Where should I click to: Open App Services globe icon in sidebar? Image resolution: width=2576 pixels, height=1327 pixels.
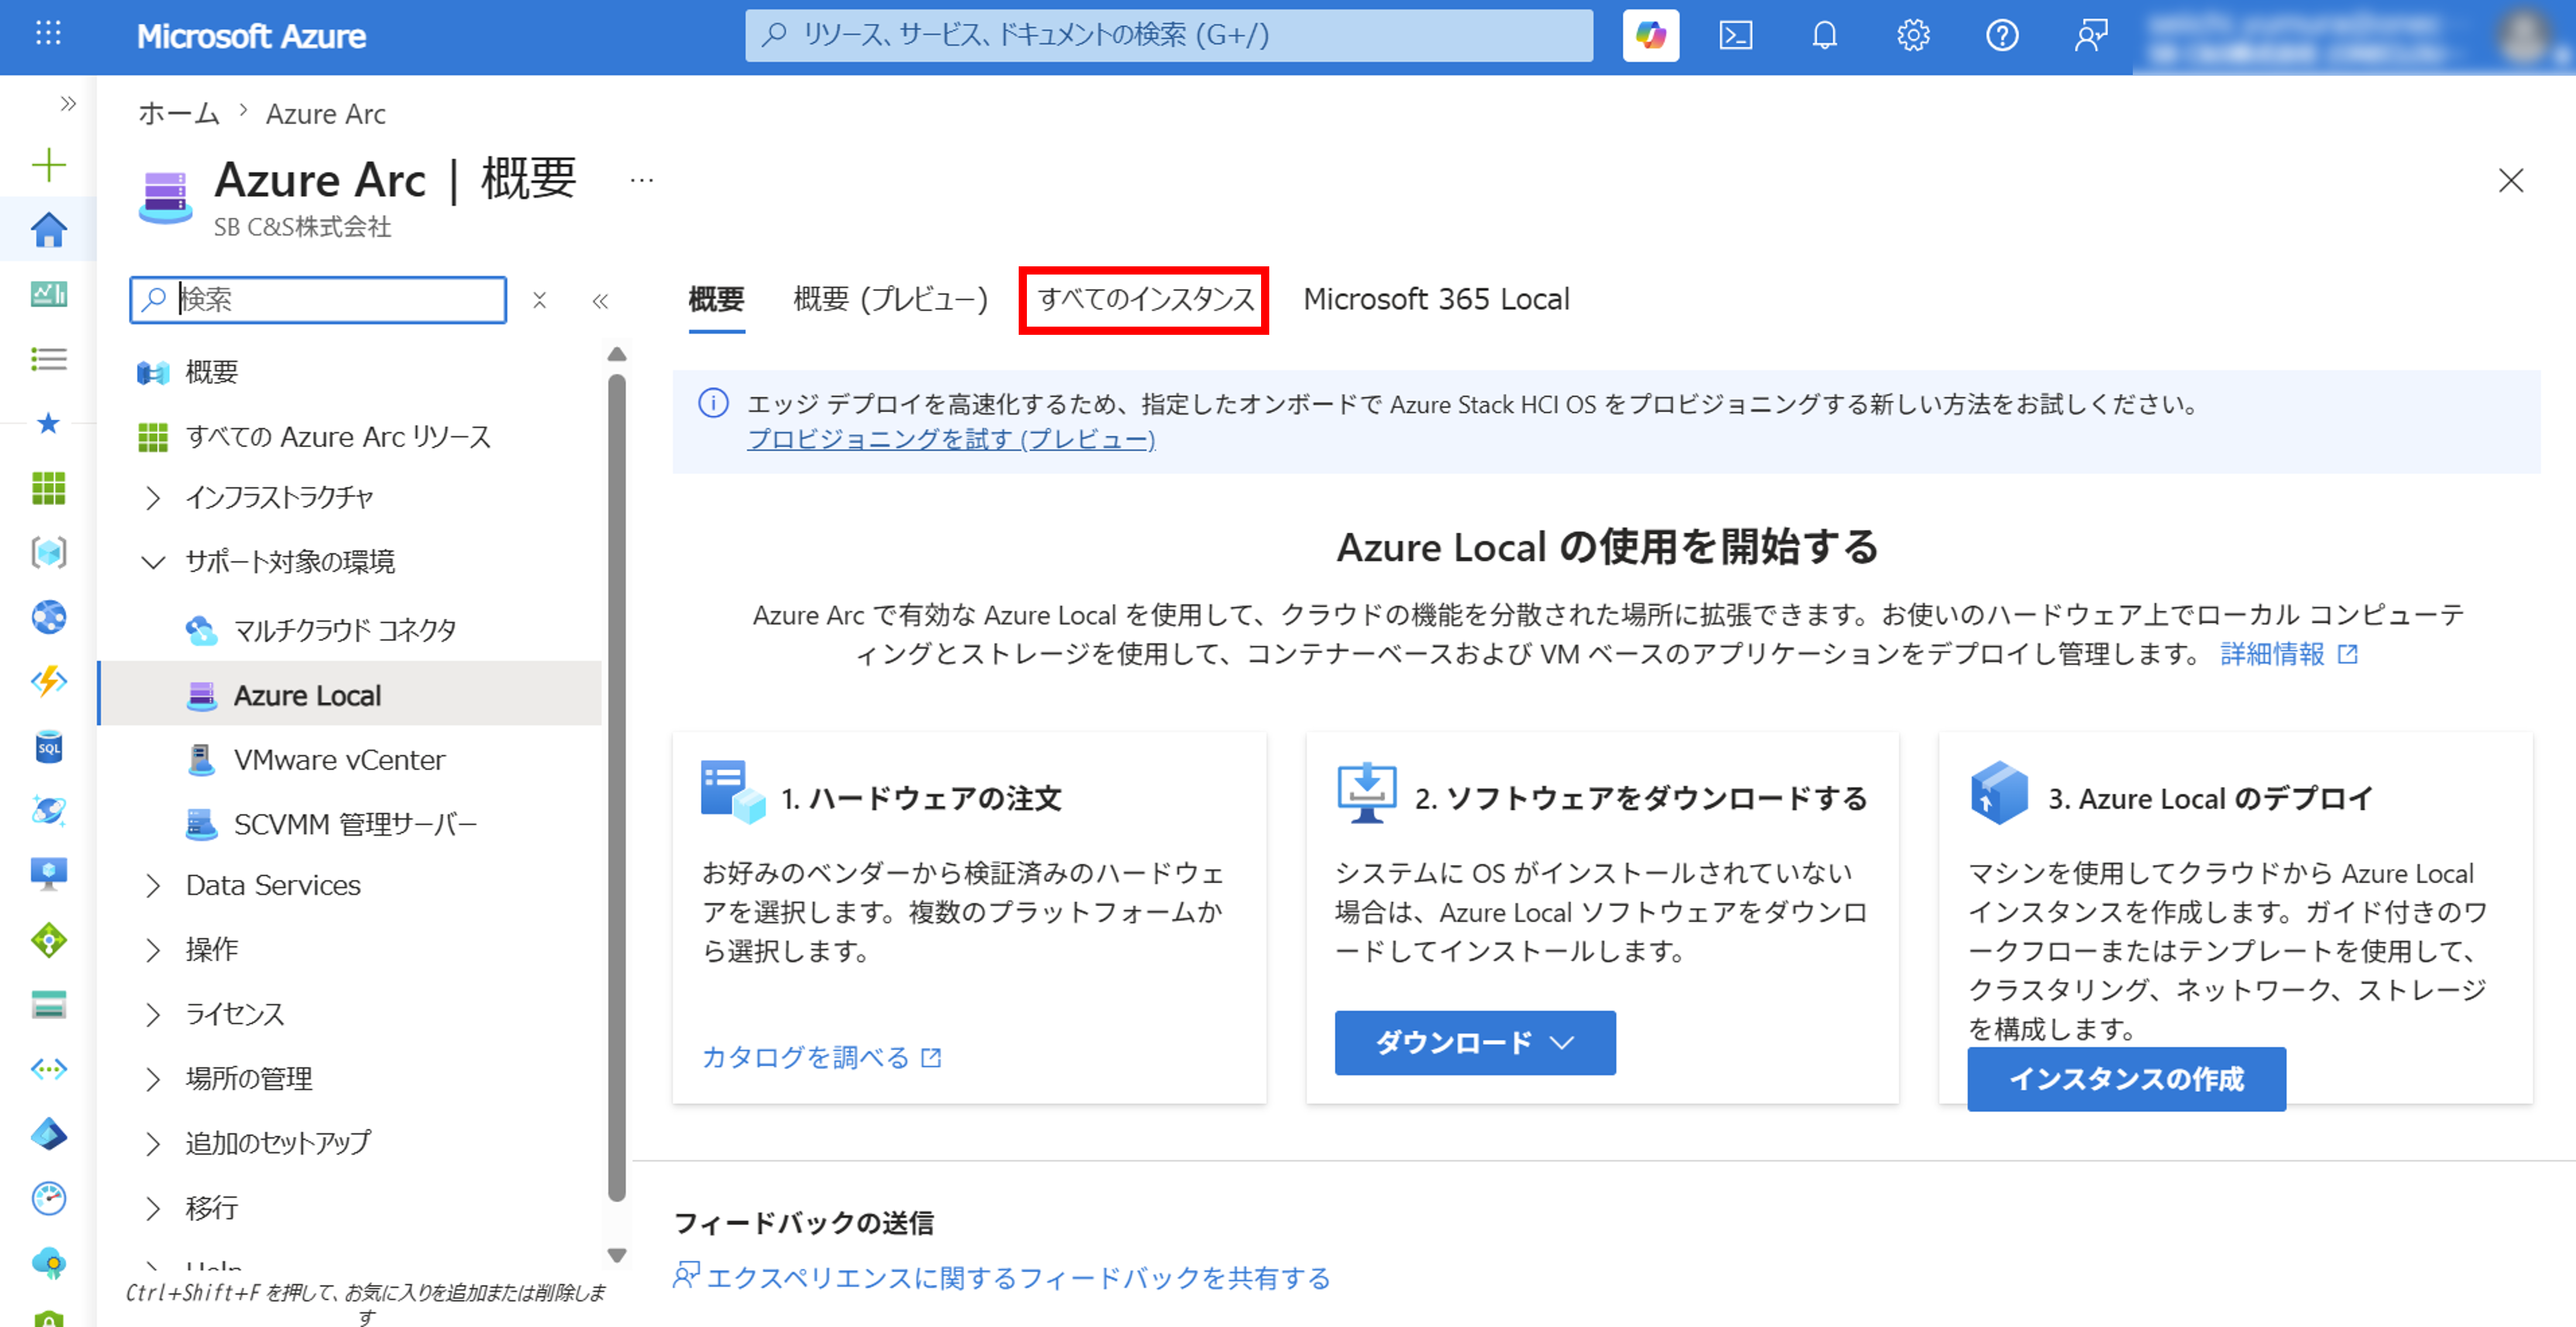[x=48, y=617]
